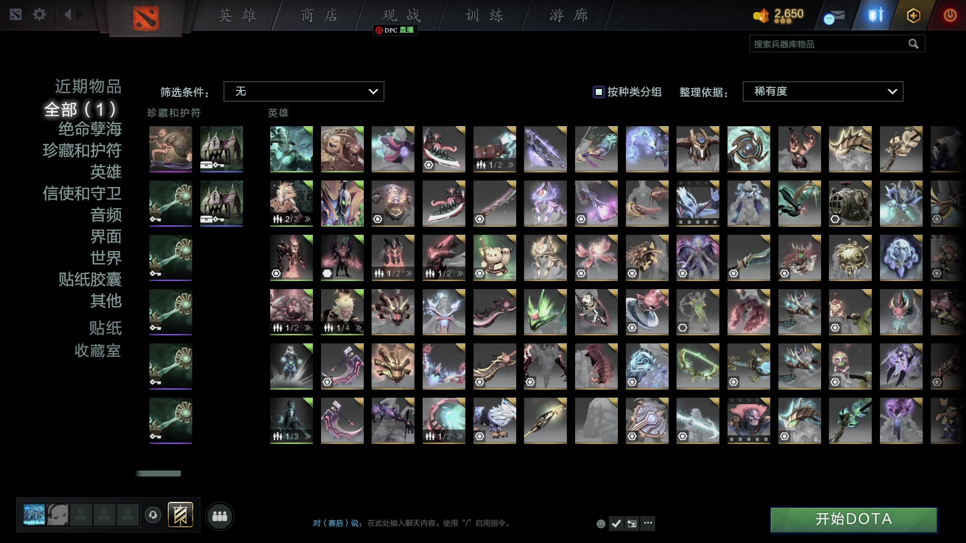
Task: Open the voice headset icon in party bar
Action: 153,515
